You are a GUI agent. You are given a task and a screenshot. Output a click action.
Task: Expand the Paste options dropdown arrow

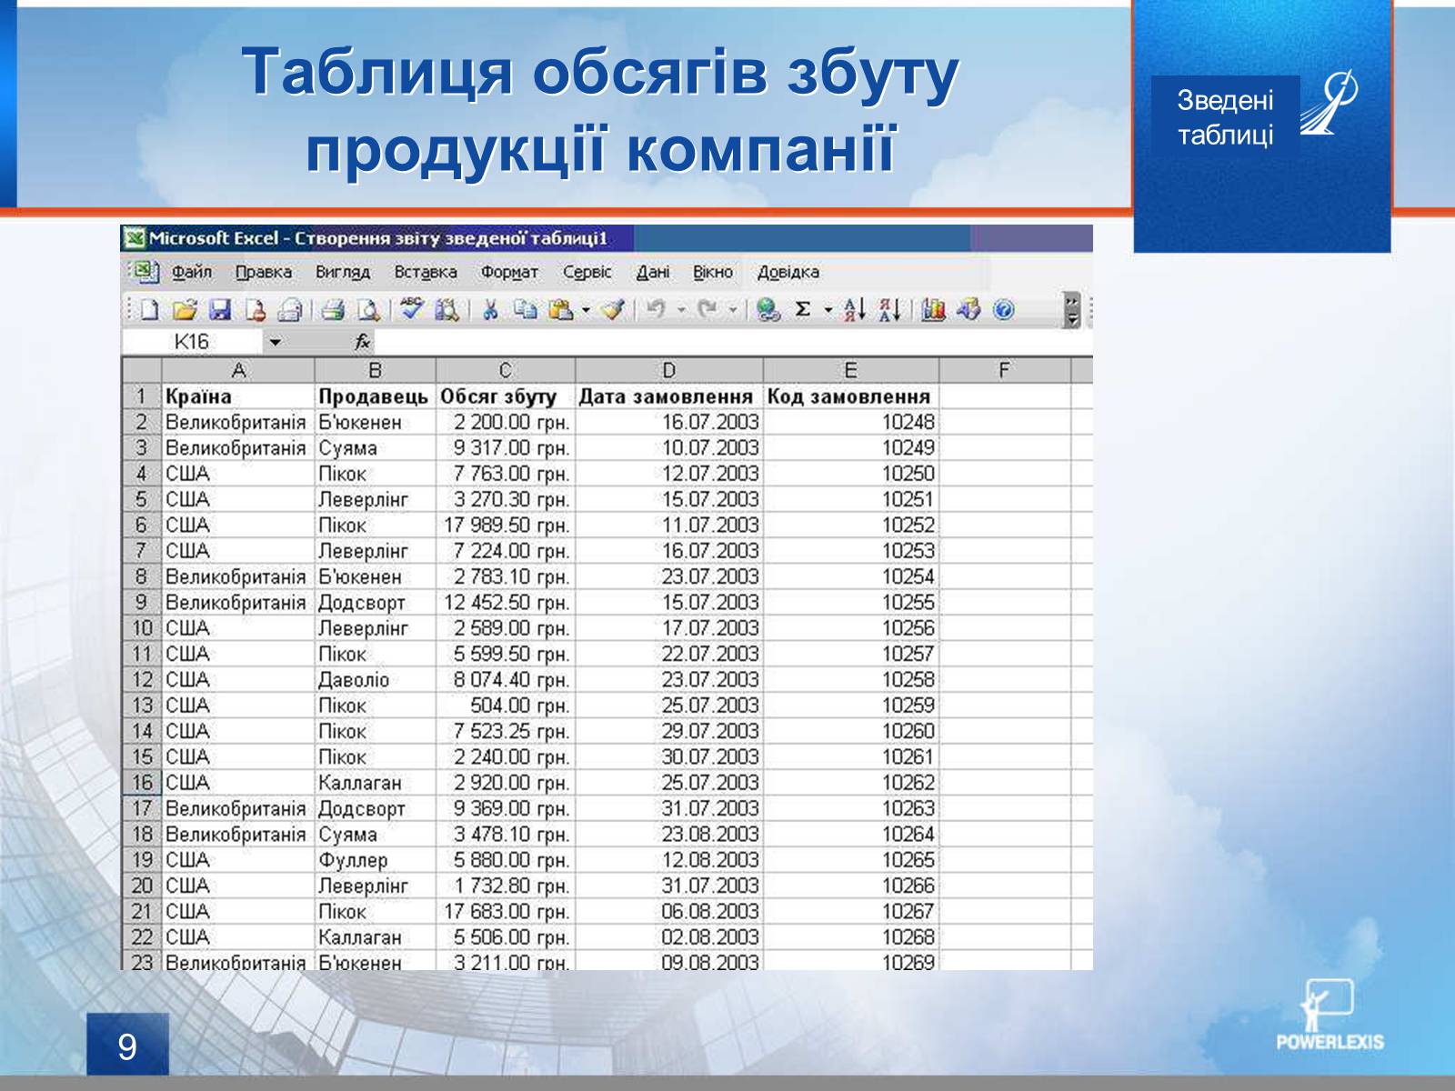586,311
